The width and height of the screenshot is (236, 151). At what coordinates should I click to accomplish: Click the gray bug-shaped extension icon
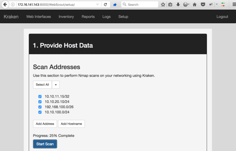(211, 4)
